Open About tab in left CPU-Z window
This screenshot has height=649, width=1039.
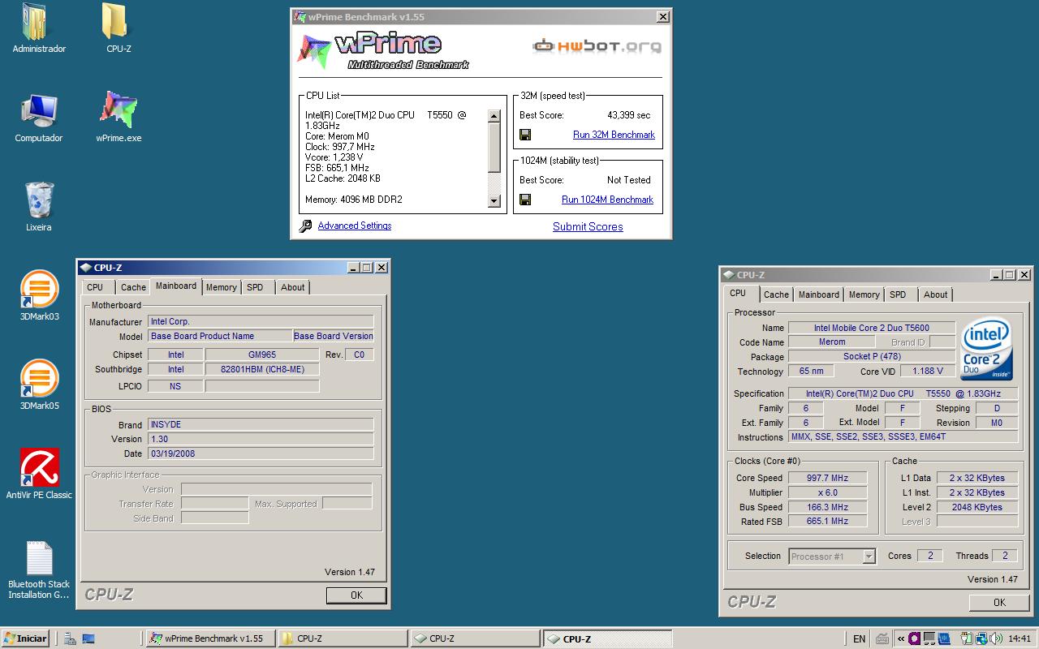(x=292, y=287)
